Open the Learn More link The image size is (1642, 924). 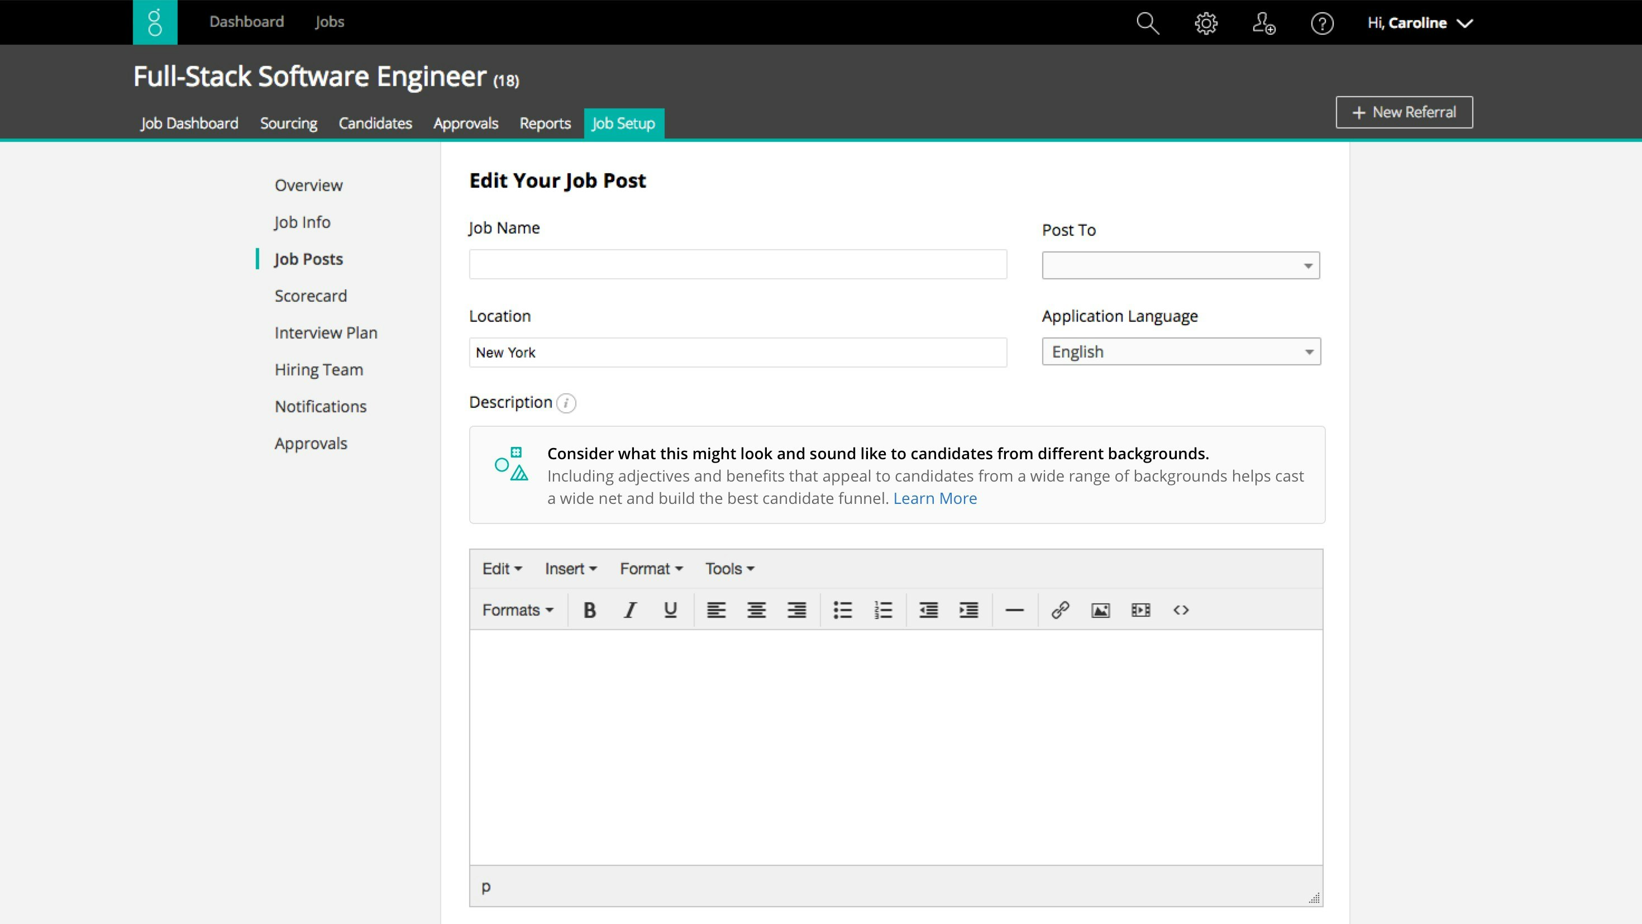point(934,498)
